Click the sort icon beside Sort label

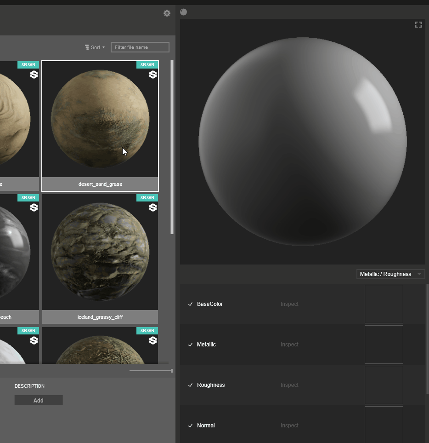[x=87, y=47]
